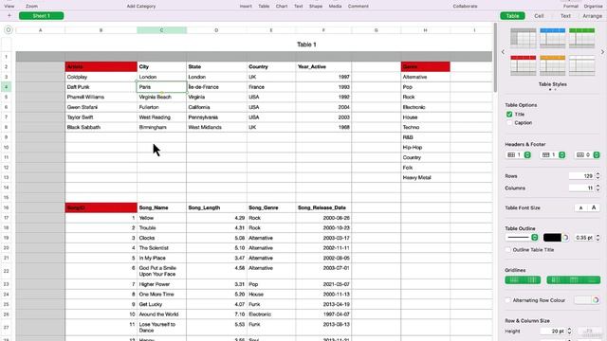Apply the plain white table style
607x341 pixels.
coord(581,65)
